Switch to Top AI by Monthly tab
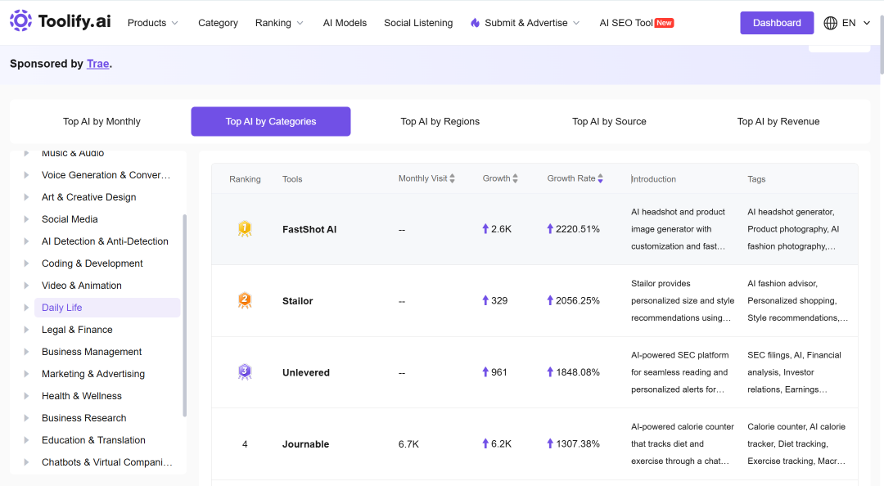 click(x=101, y=121)
